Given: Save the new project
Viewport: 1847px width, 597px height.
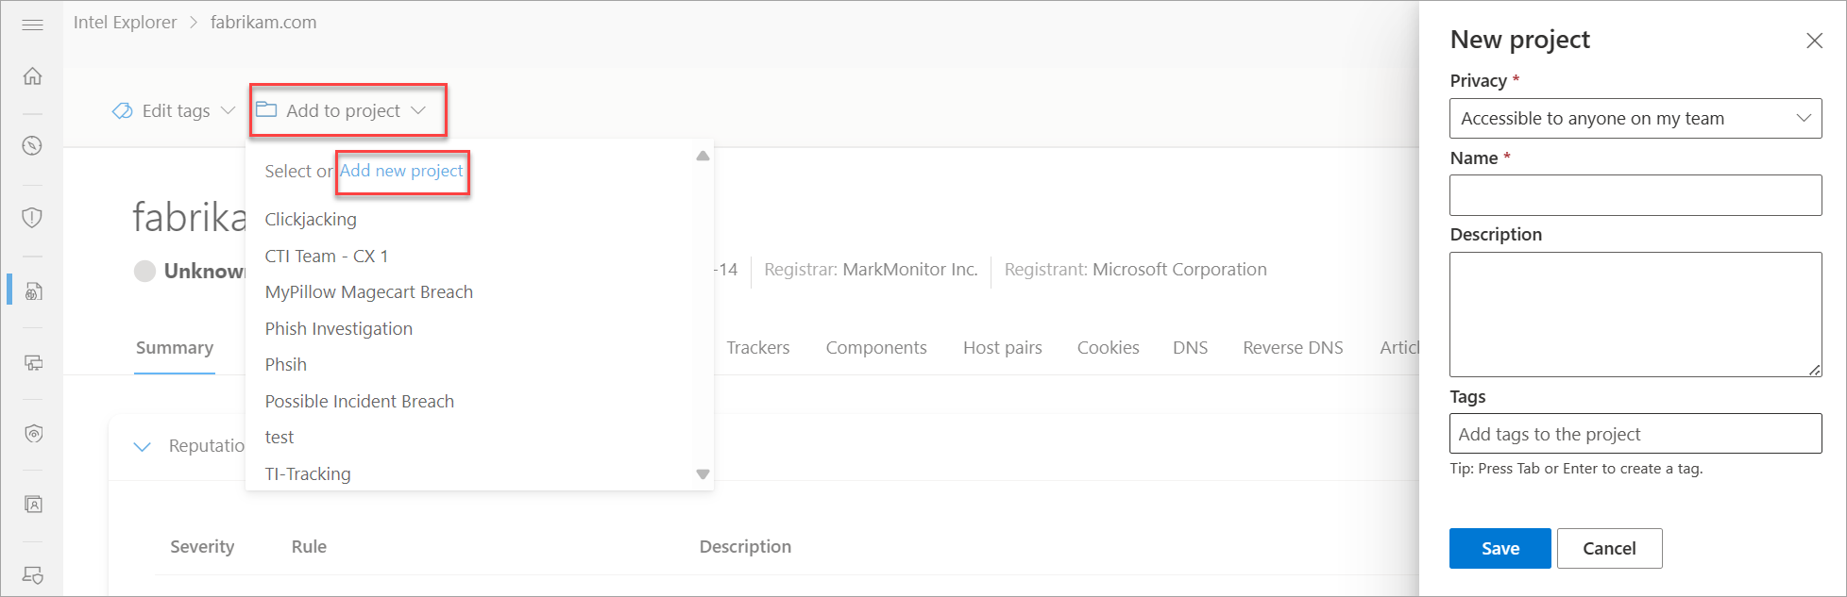Looking at the screenshot, I should pos(1499,548).
